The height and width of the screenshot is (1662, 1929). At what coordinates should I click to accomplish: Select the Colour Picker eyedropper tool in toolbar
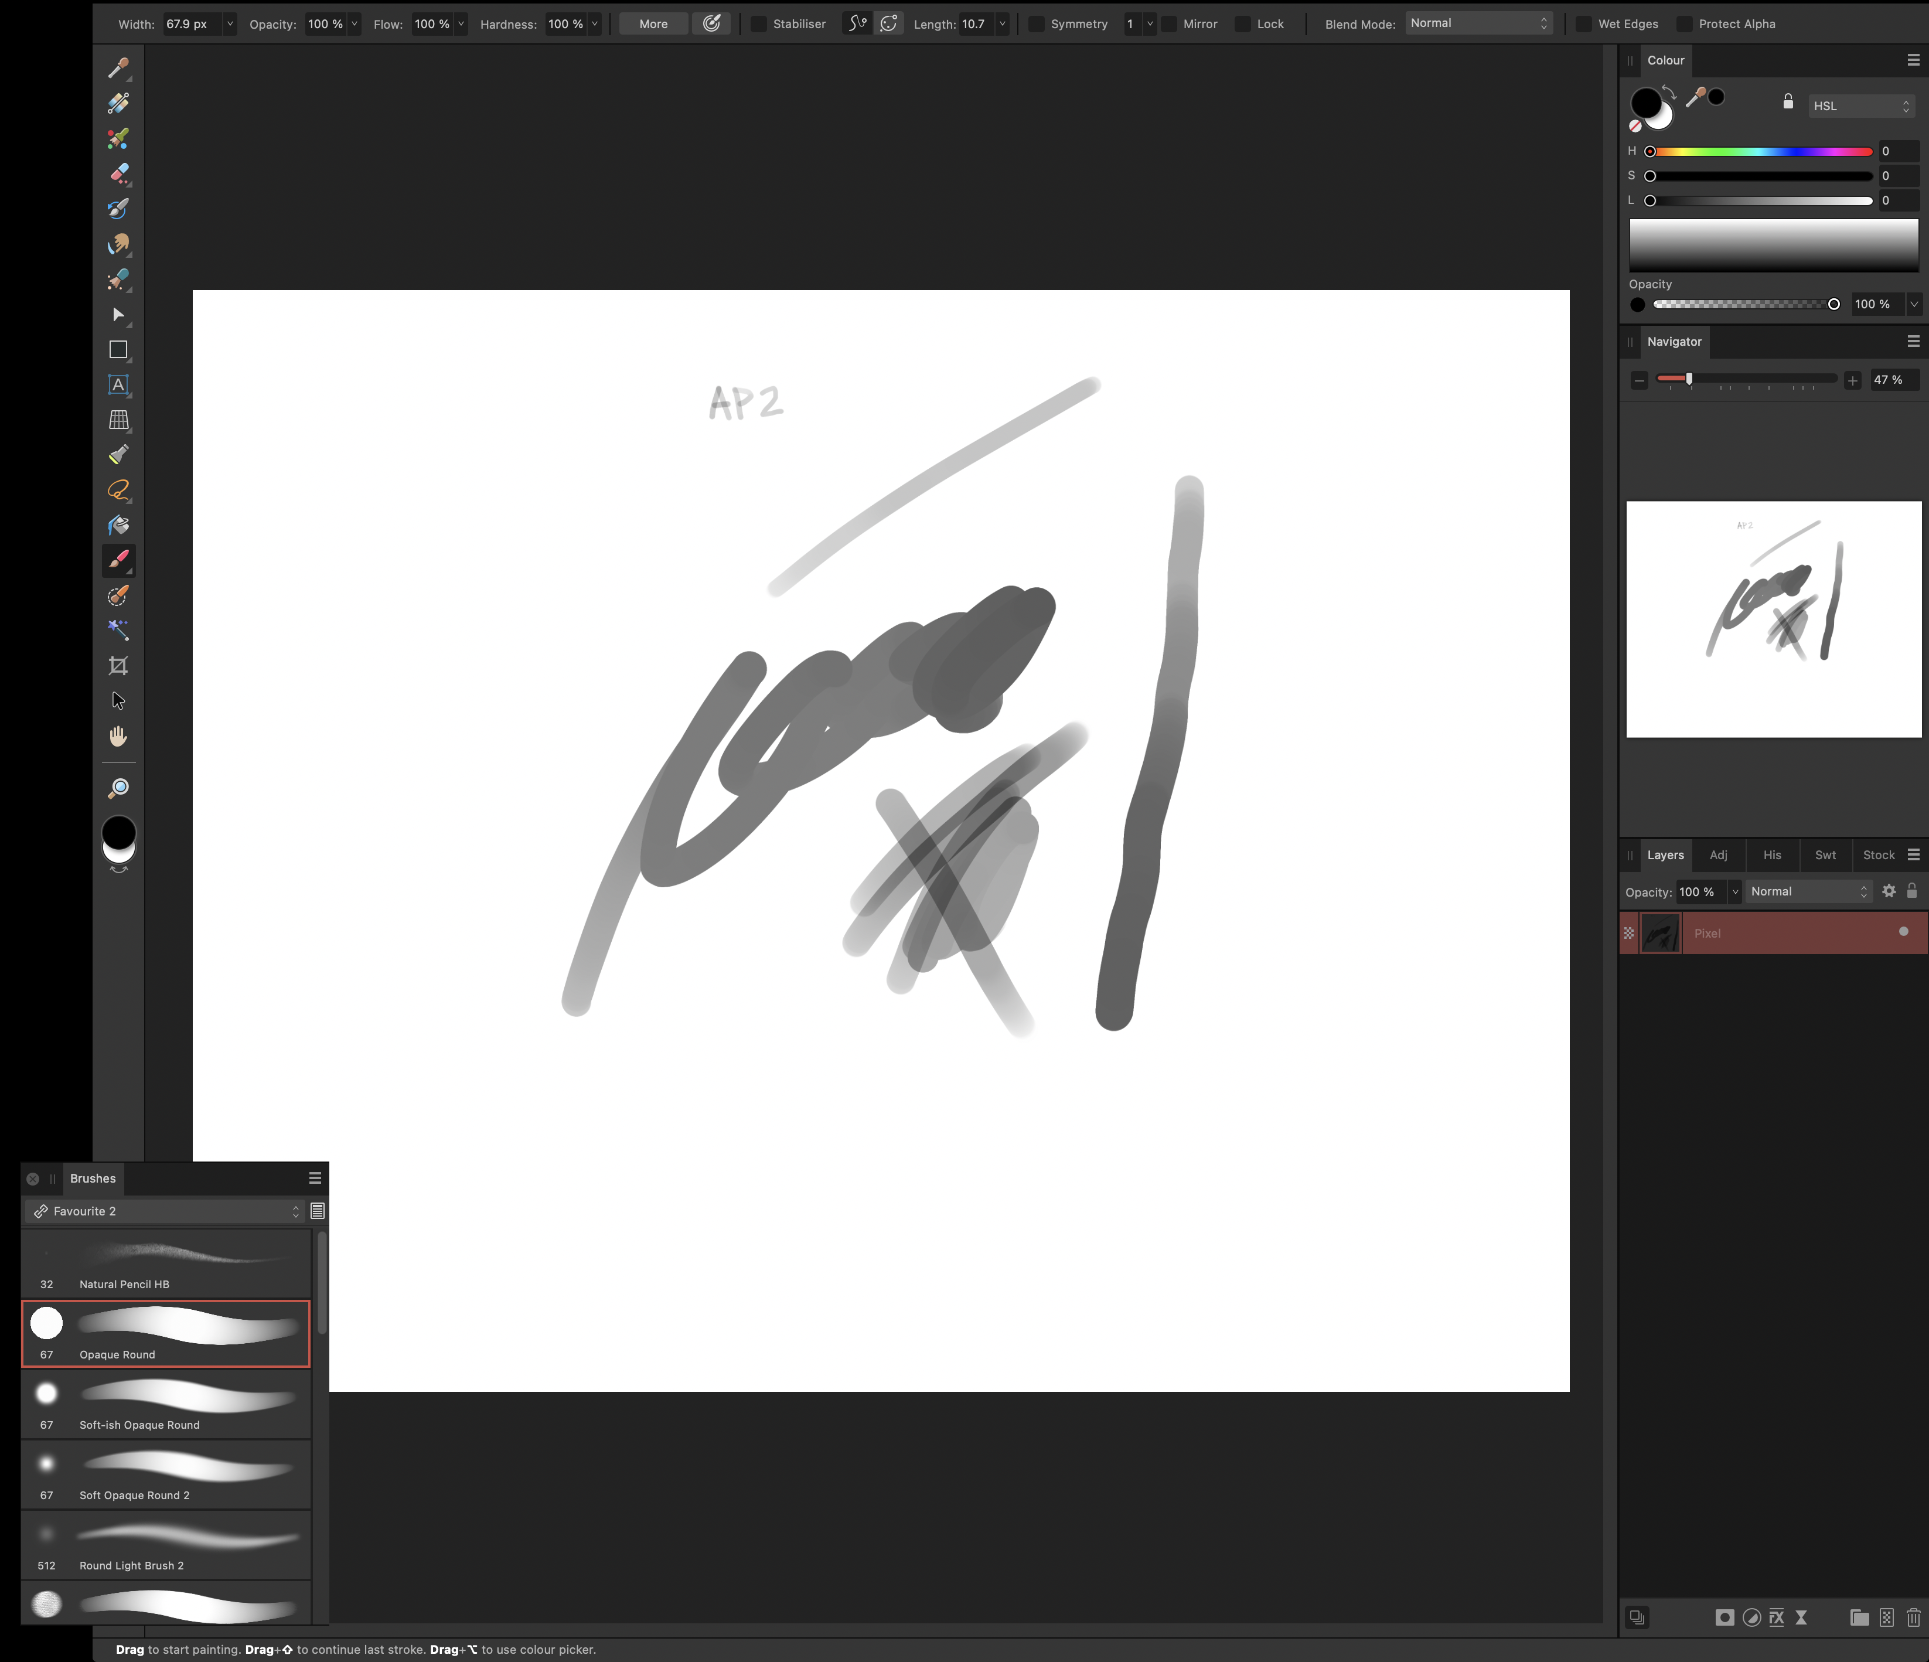(118, 68)
